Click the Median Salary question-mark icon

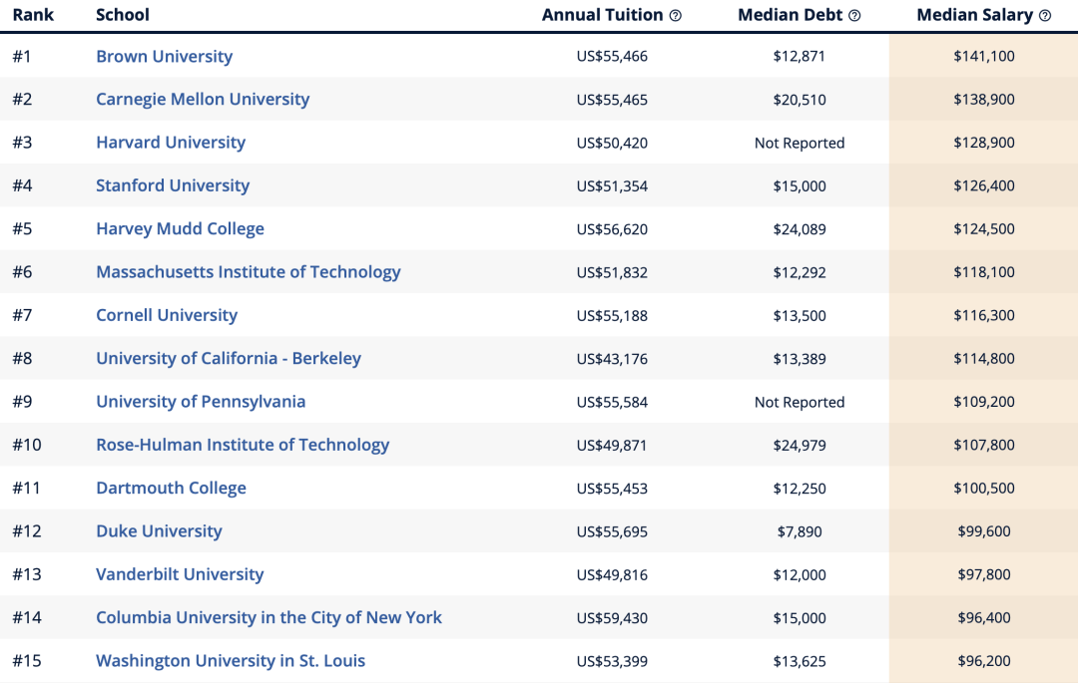(x=1045, y=16)
